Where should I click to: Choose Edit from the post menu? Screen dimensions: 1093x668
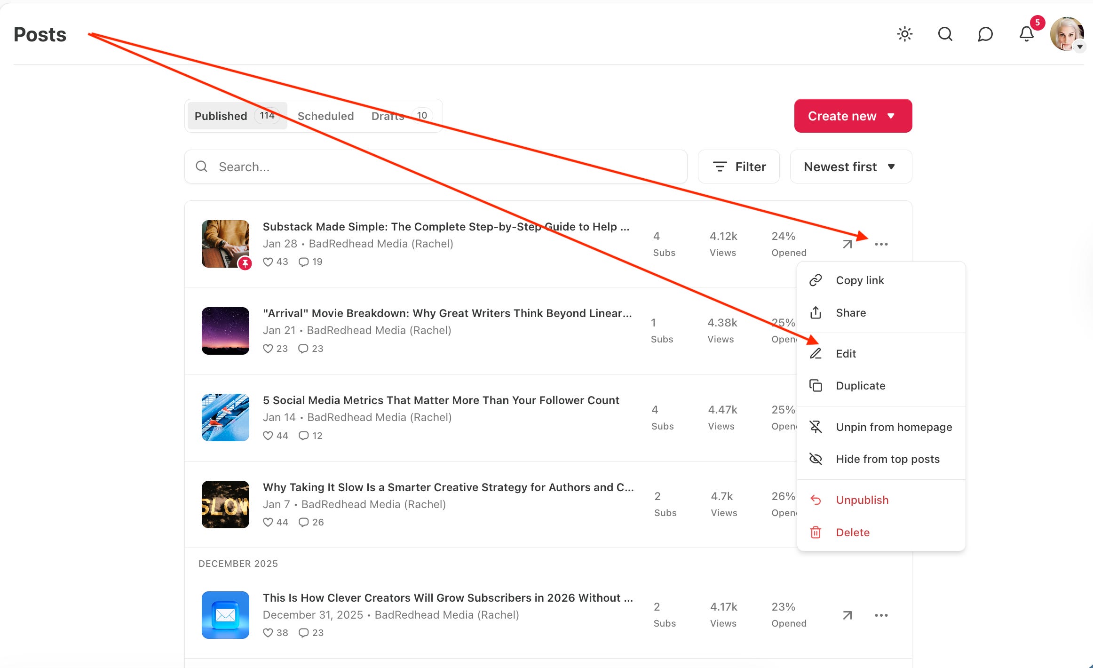coord(846,354)
